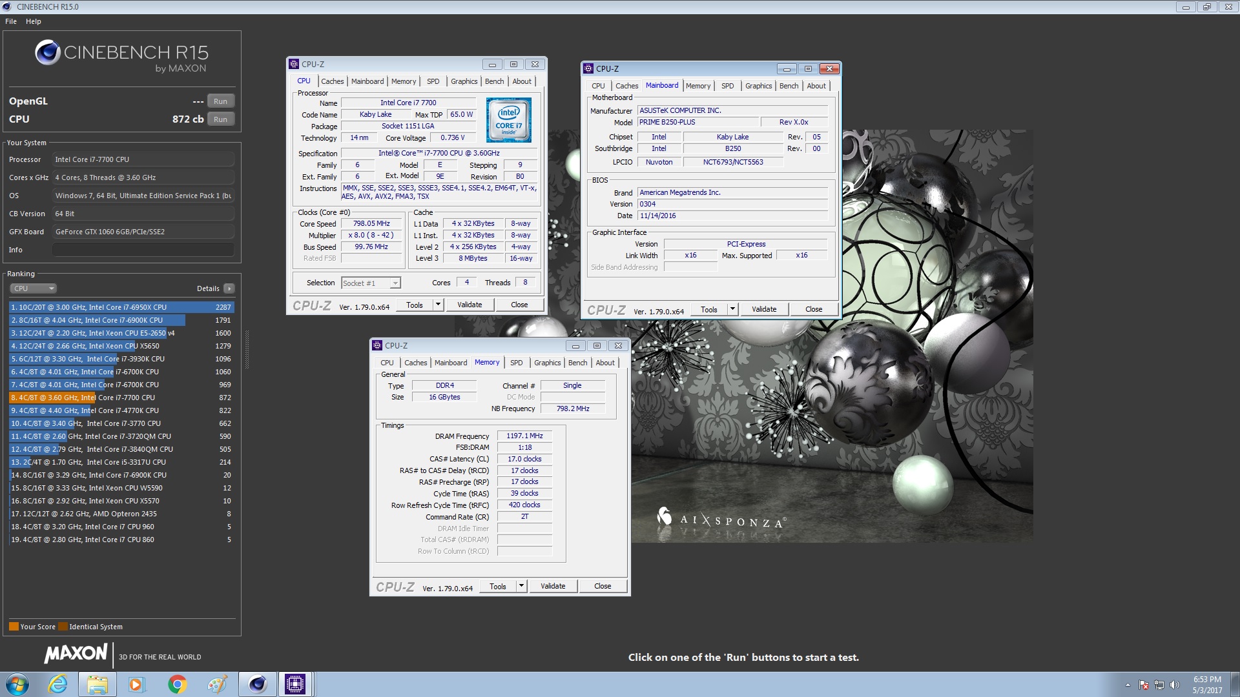Open Memory tab in Mainboard window
Image resolution: width=1240 pixels, height=697 pixels.
point(698,86)
